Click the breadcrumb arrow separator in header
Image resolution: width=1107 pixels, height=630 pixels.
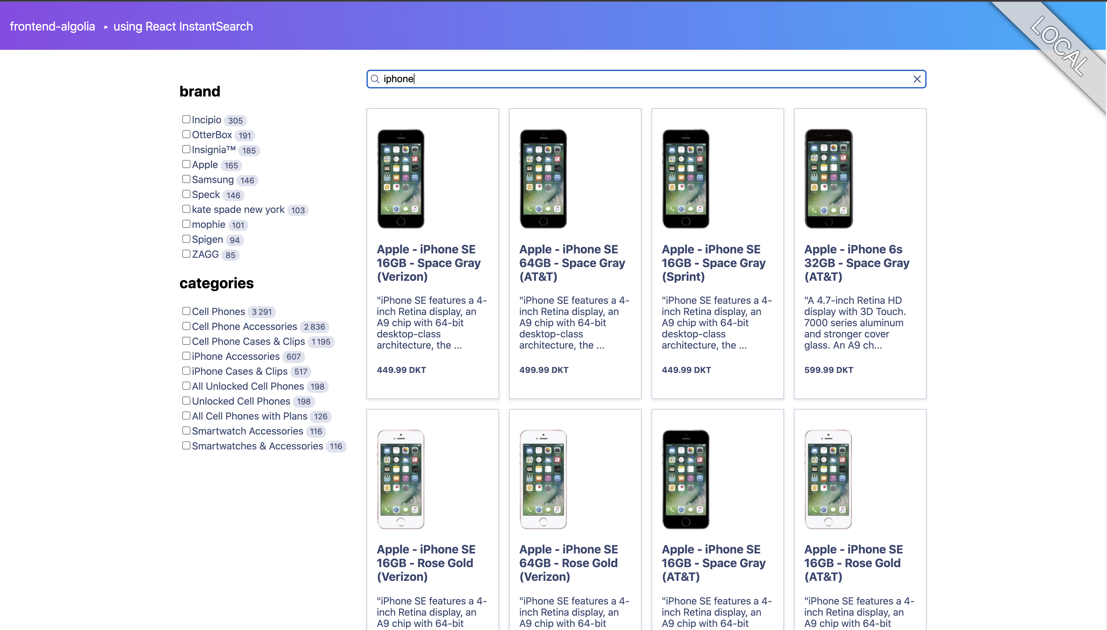pyautogui.click(x=105, y=27)
